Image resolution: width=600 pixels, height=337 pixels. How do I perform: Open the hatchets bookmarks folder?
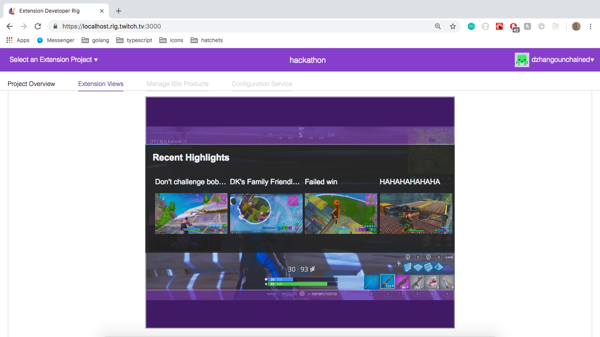[206, 40]
